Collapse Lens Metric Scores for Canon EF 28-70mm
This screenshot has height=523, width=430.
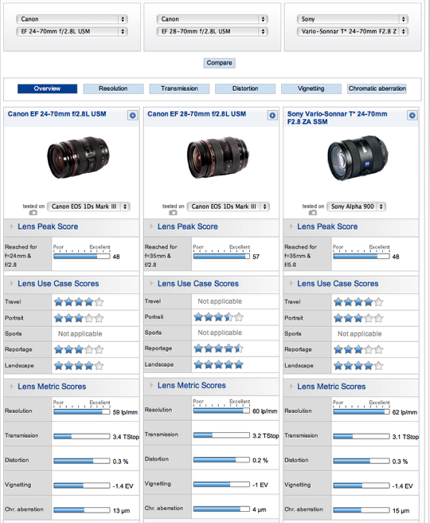[151, 385]
